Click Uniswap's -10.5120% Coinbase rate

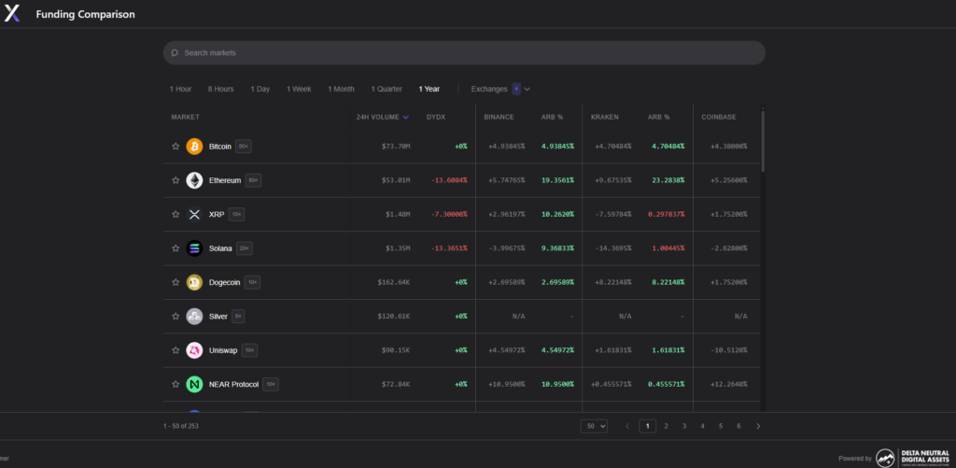tap(728, 350)
